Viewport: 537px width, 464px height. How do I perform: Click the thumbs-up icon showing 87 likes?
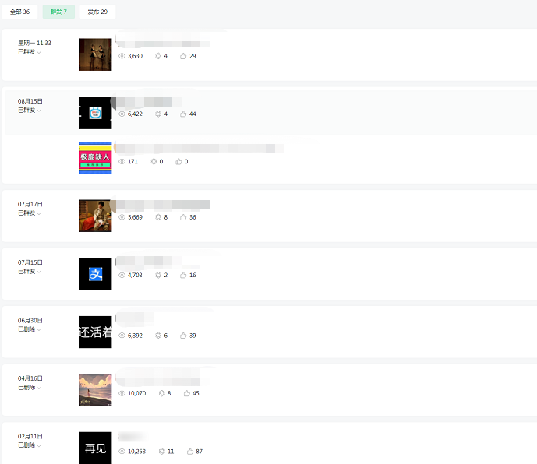pos(190,452)
